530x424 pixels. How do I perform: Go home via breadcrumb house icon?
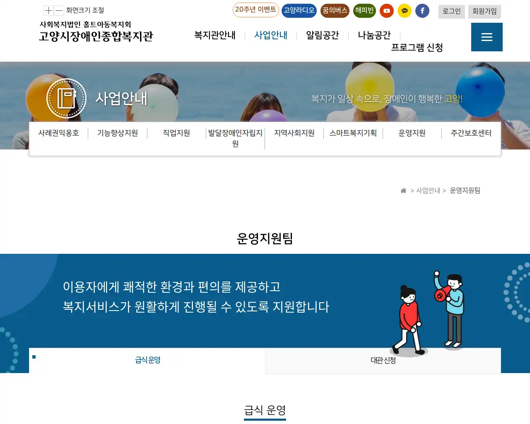(403, 190)
